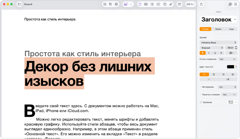Open the Share icon
240x139 pixels.
(x=201, y=4)
